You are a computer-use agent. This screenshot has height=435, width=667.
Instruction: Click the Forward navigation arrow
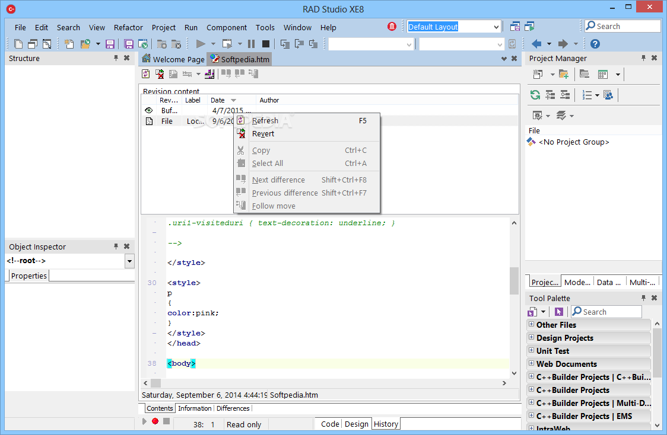pos(563,44)
